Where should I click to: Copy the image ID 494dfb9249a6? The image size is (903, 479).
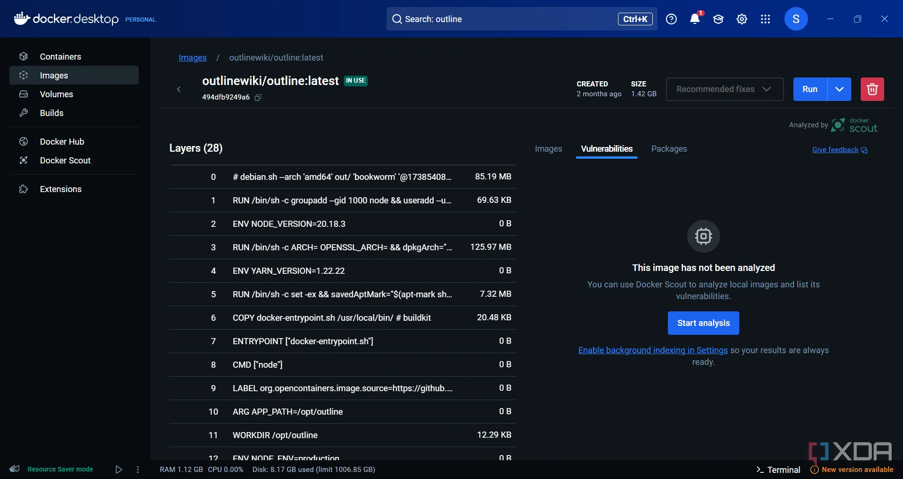tap(258, 98)
